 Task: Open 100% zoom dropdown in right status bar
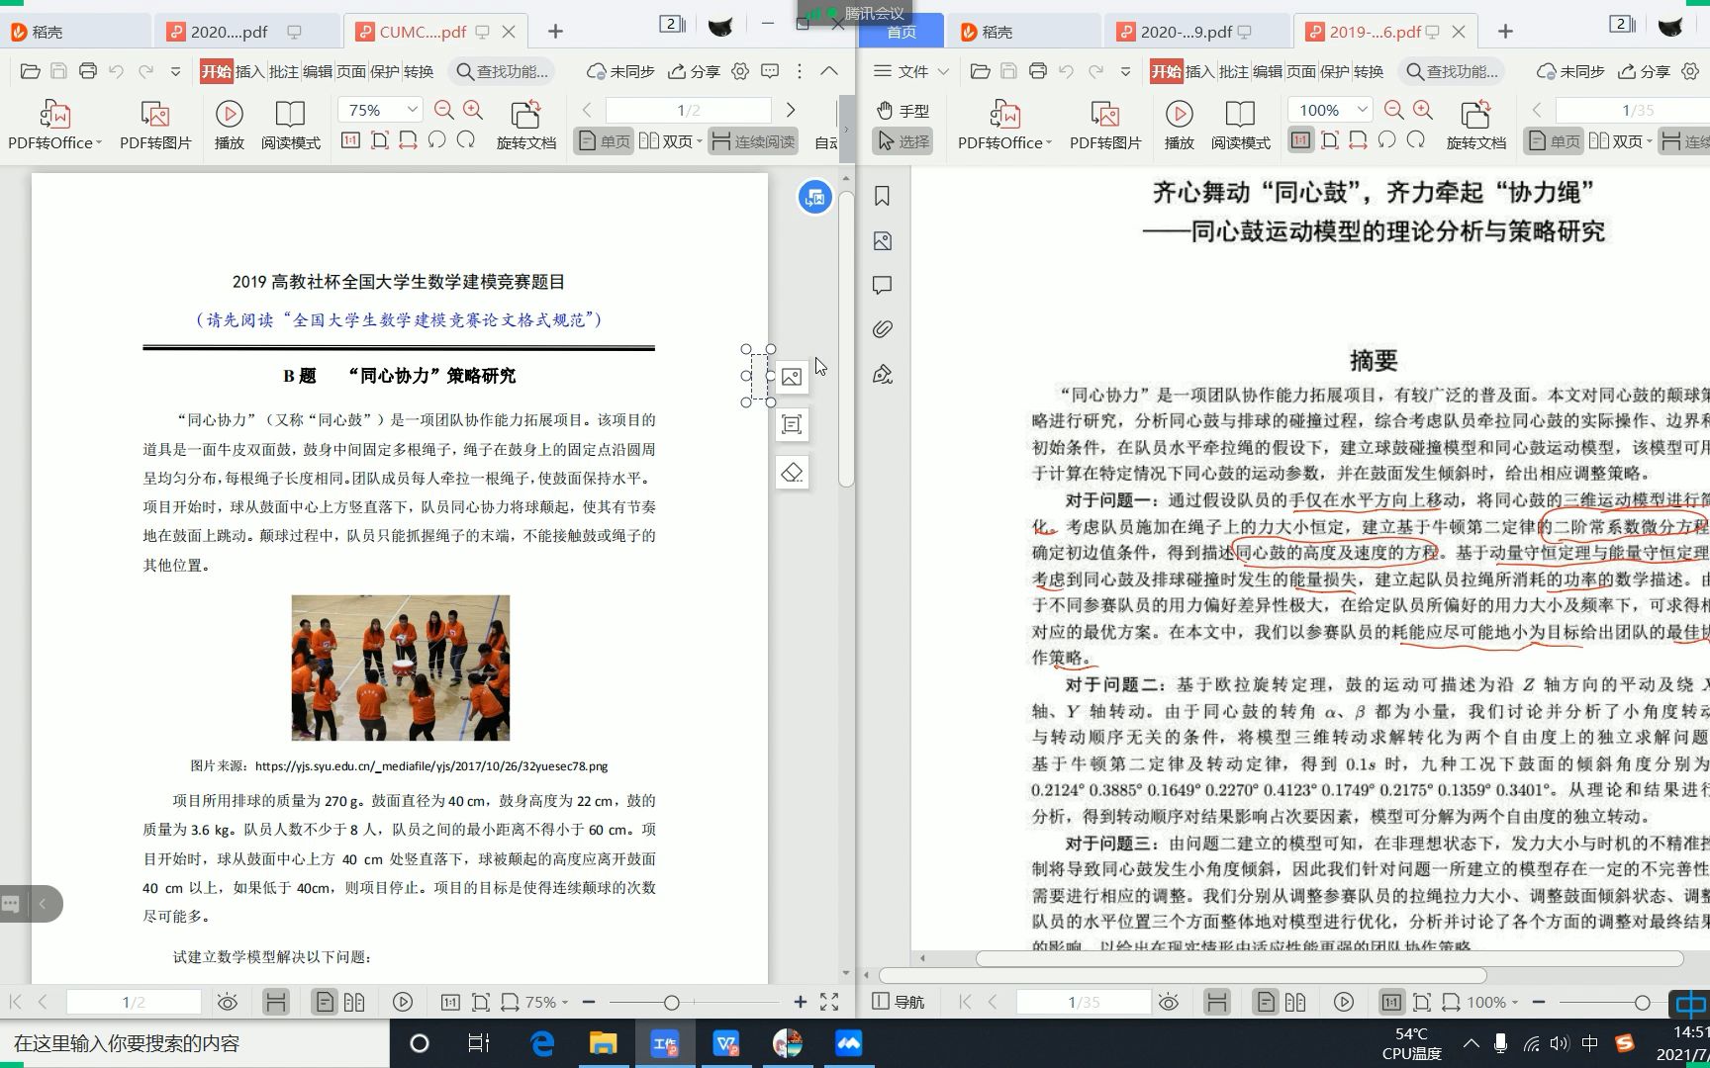click(1493, 1002)
